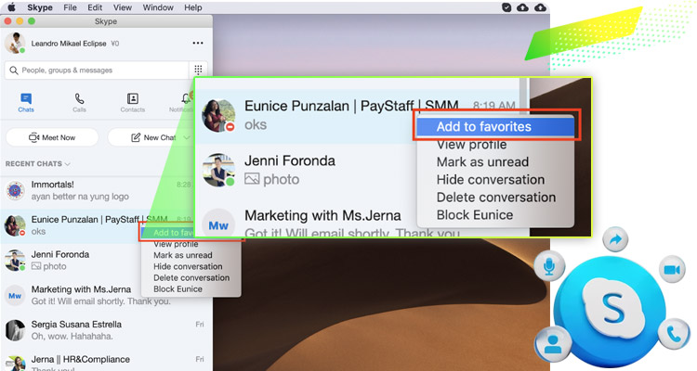The width and height of the screenshot is (697, 371).
Task: Open the Edit menu
Action: click(95, 7)
